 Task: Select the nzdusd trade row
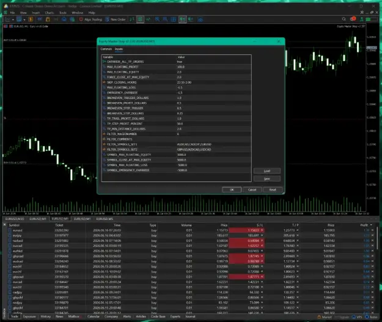point(191,241)
